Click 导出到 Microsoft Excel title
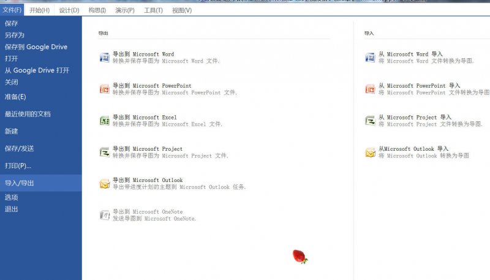 [x=145, y=118]
